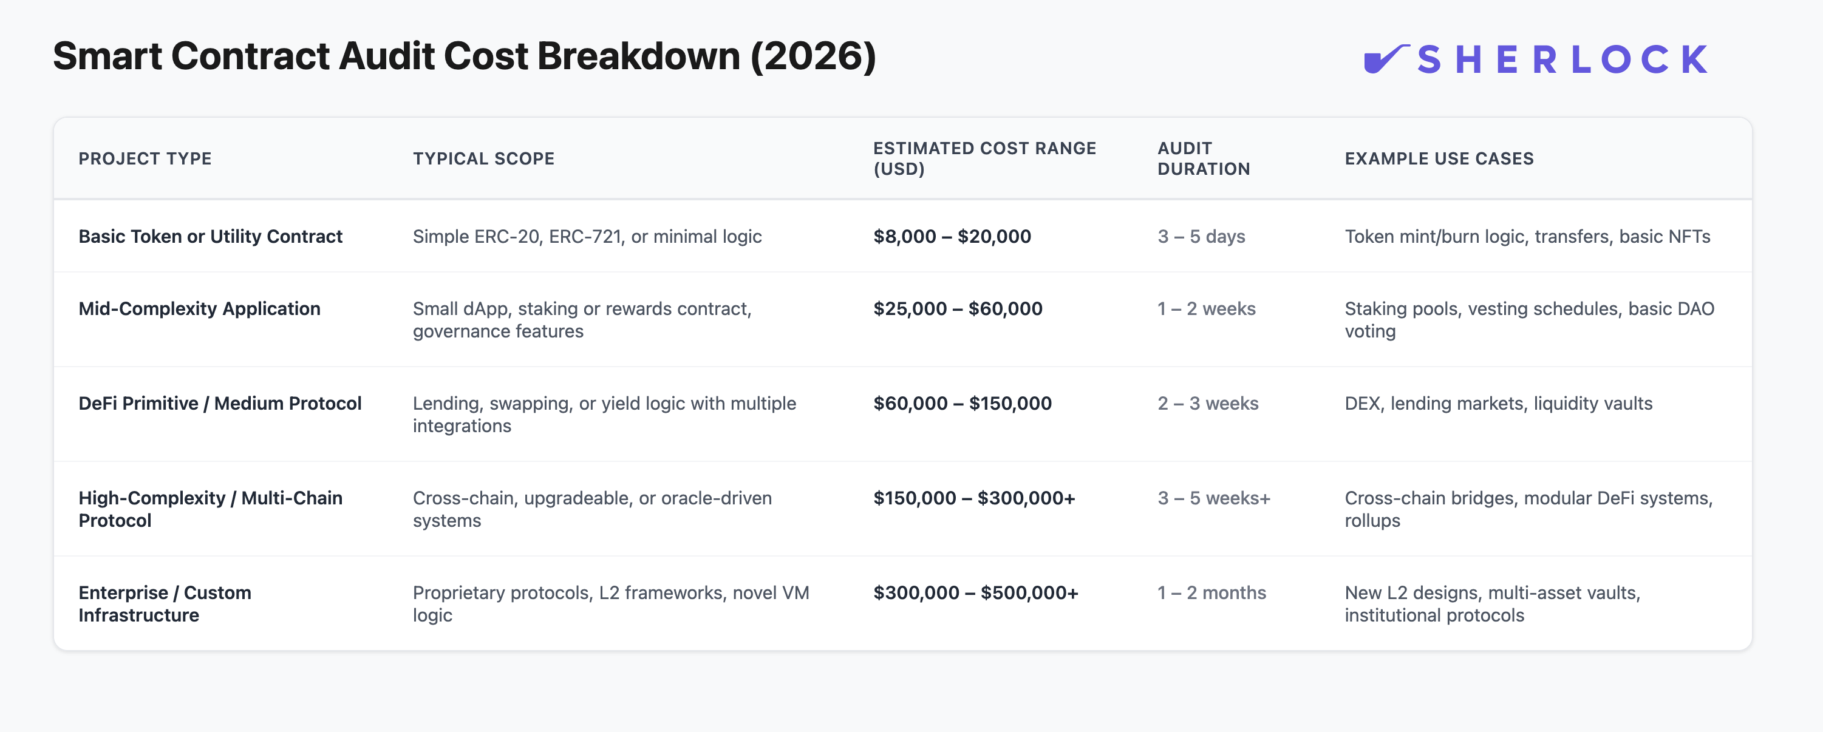Screen dimensions: 1823x732
Task: Click the Smart Contract Audit Cost Breakdown title
Action: click(x=464, y=56)
